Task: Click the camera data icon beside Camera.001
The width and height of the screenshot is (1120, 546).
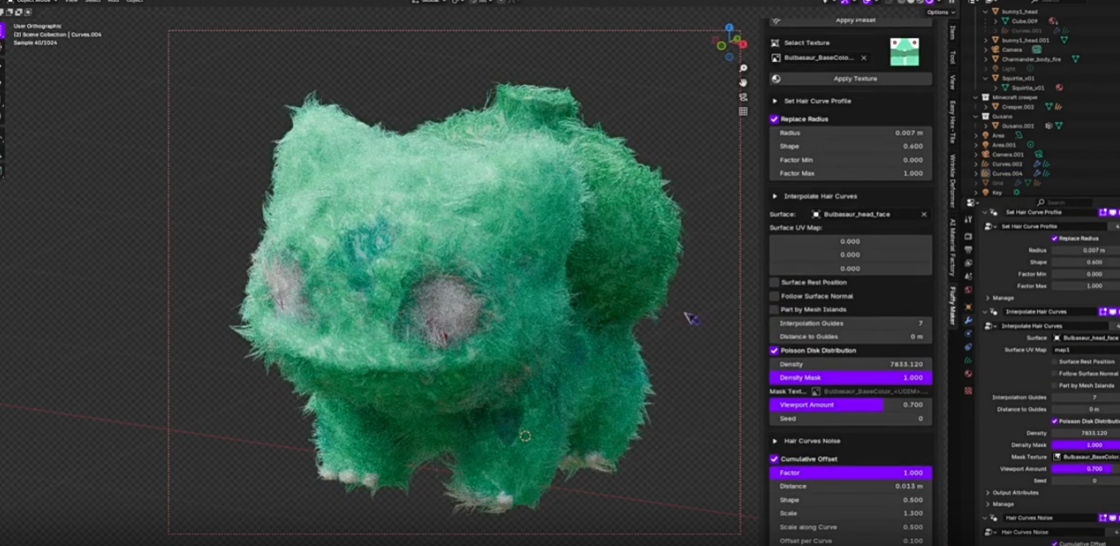Action: click(x=1038, y=154)
